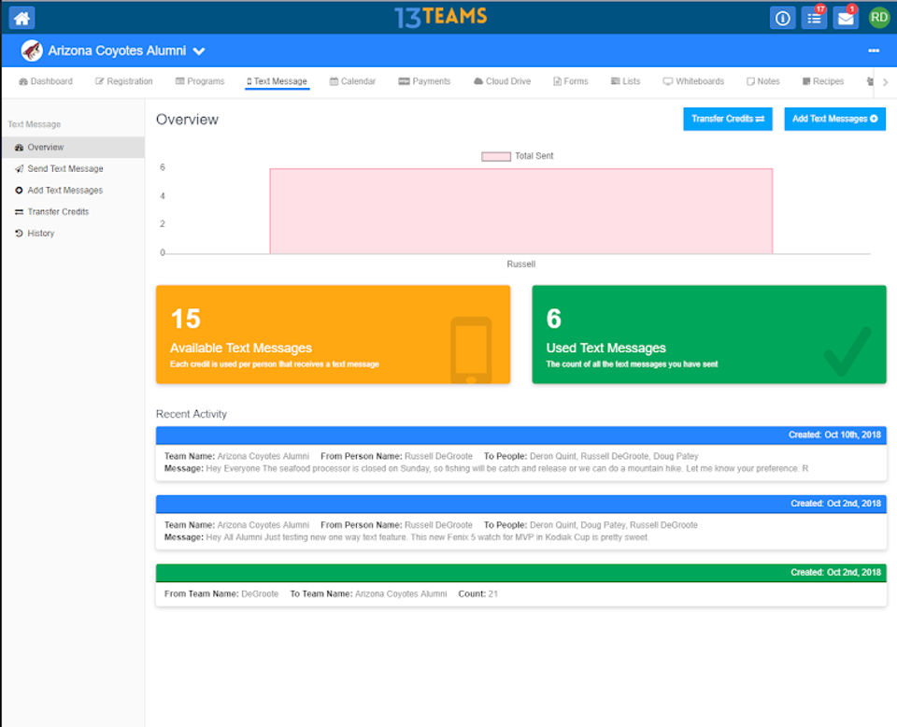Click the right arrow at the end of the tab bar
Image resolution: width=897 pixels, height=727 pixels.
[x=885, y=82]
